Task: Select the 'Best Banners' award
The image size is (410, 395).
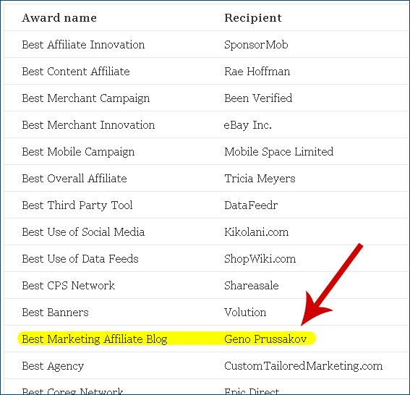Action: point(55,313)
